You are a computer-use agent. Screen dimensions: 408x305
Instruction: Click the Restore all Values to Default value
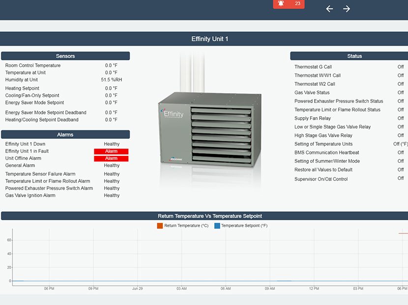coord(401,170)
